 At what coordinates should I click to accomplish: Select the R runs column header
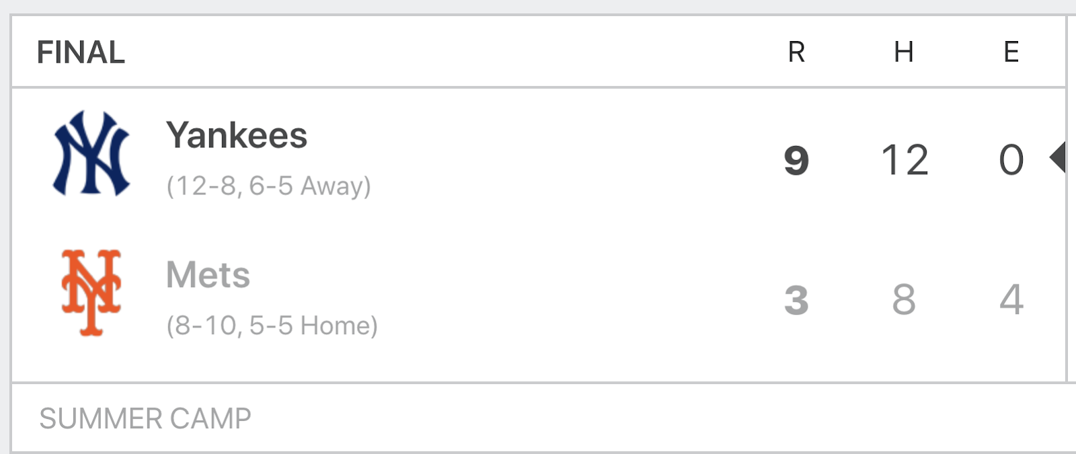[796, 52]
